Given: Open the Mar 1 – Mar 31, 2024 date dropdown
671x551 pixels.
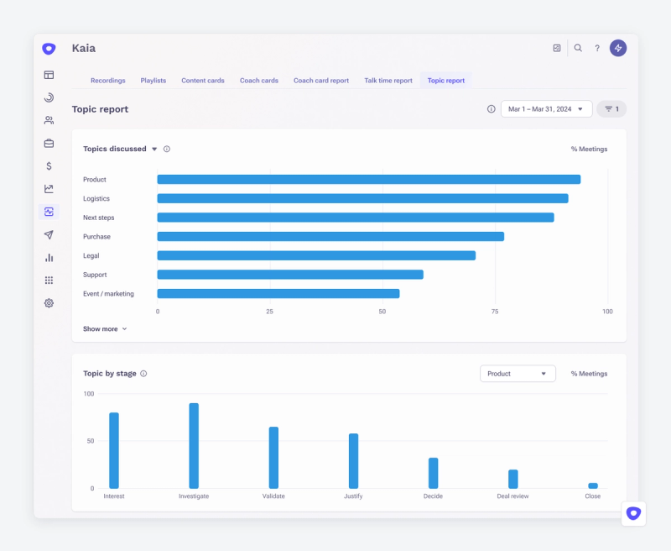Looking at the screenshot, I should click(x=547, y=109).
